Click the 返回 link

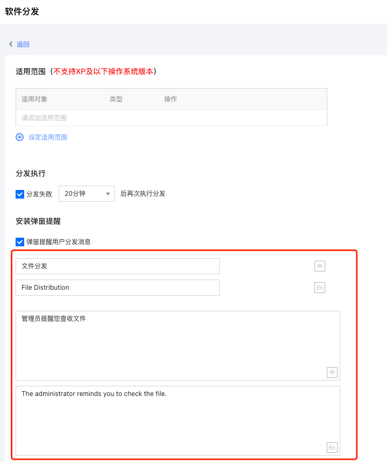click(23, 44)
